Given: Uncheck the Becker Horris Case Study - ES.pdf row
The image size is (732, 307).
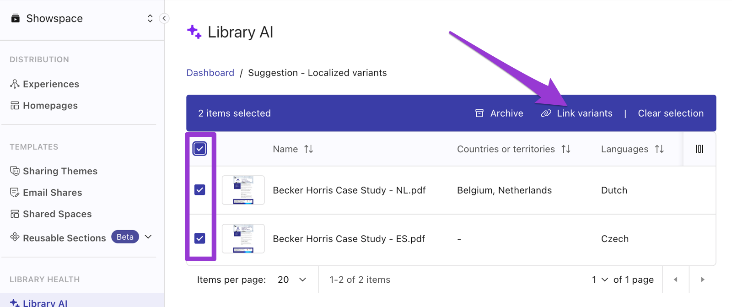Looking at the screenshot, I should point(200,238).
